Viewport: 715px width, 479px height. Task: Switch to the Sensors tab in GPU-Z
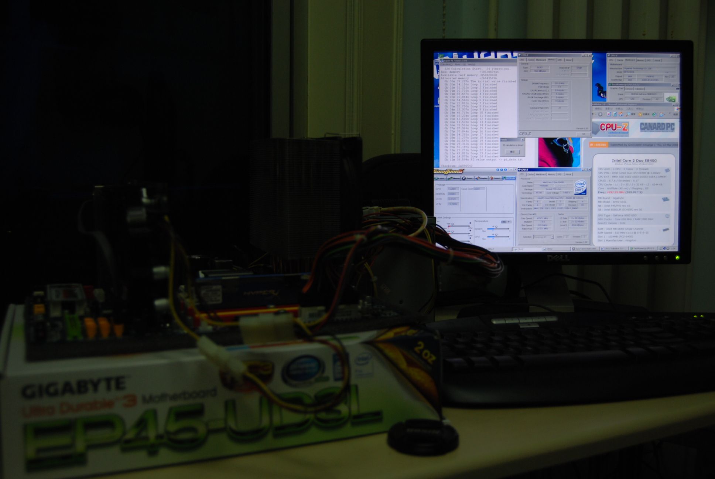629,89
